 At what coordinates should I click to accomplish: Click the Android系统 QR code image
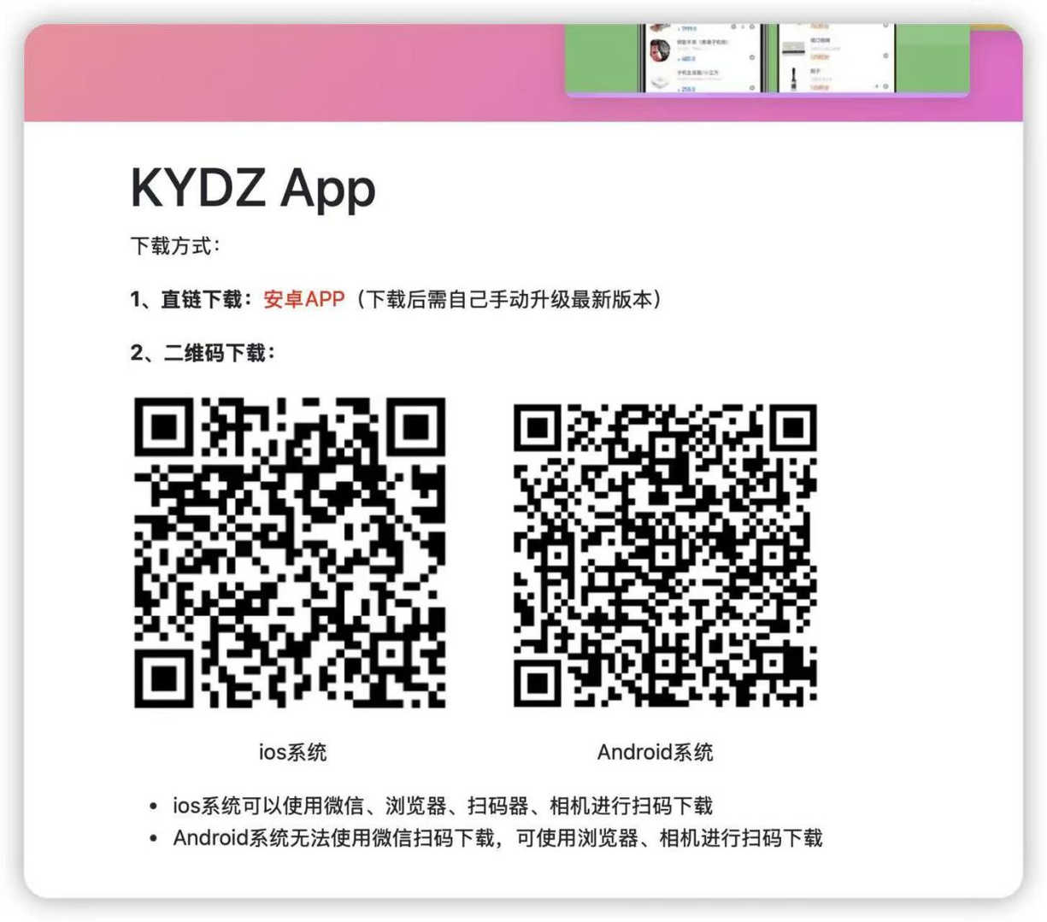[x=666, y=555]
